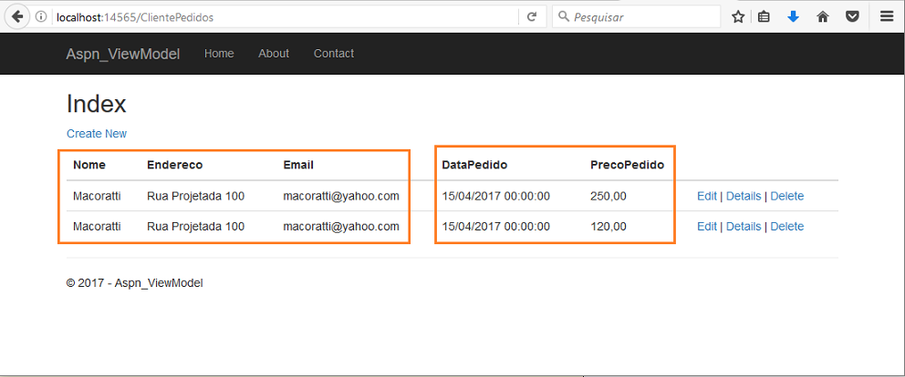905x377 pixels.
Task: Select Macoratti name in 250,00 row
Action: pyautogui.click(x=97, y=196)
